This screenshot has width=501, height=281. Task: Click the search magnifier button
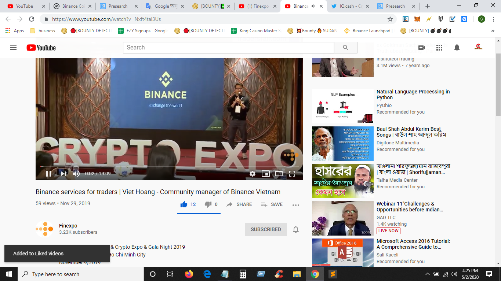(346, 48)
